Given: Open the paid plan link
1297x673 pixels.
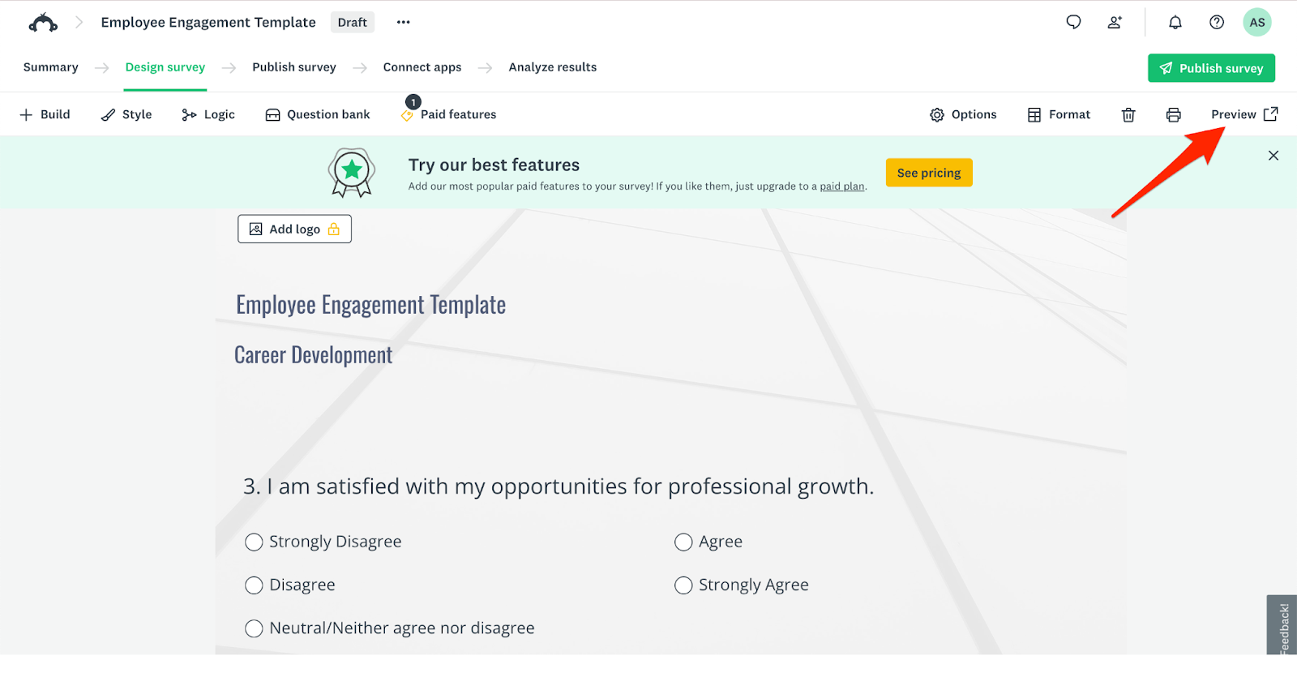Looking at the screenshot, I should 842,186.
